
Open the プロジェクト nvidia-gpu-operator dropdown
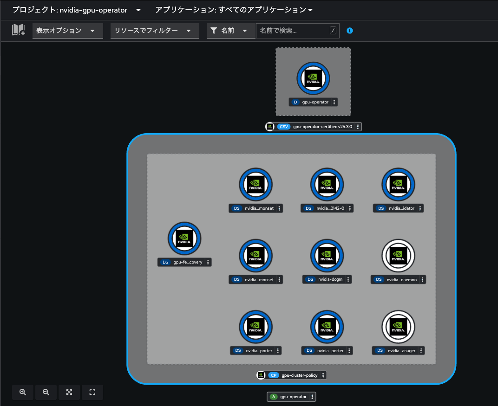(76, 10)
